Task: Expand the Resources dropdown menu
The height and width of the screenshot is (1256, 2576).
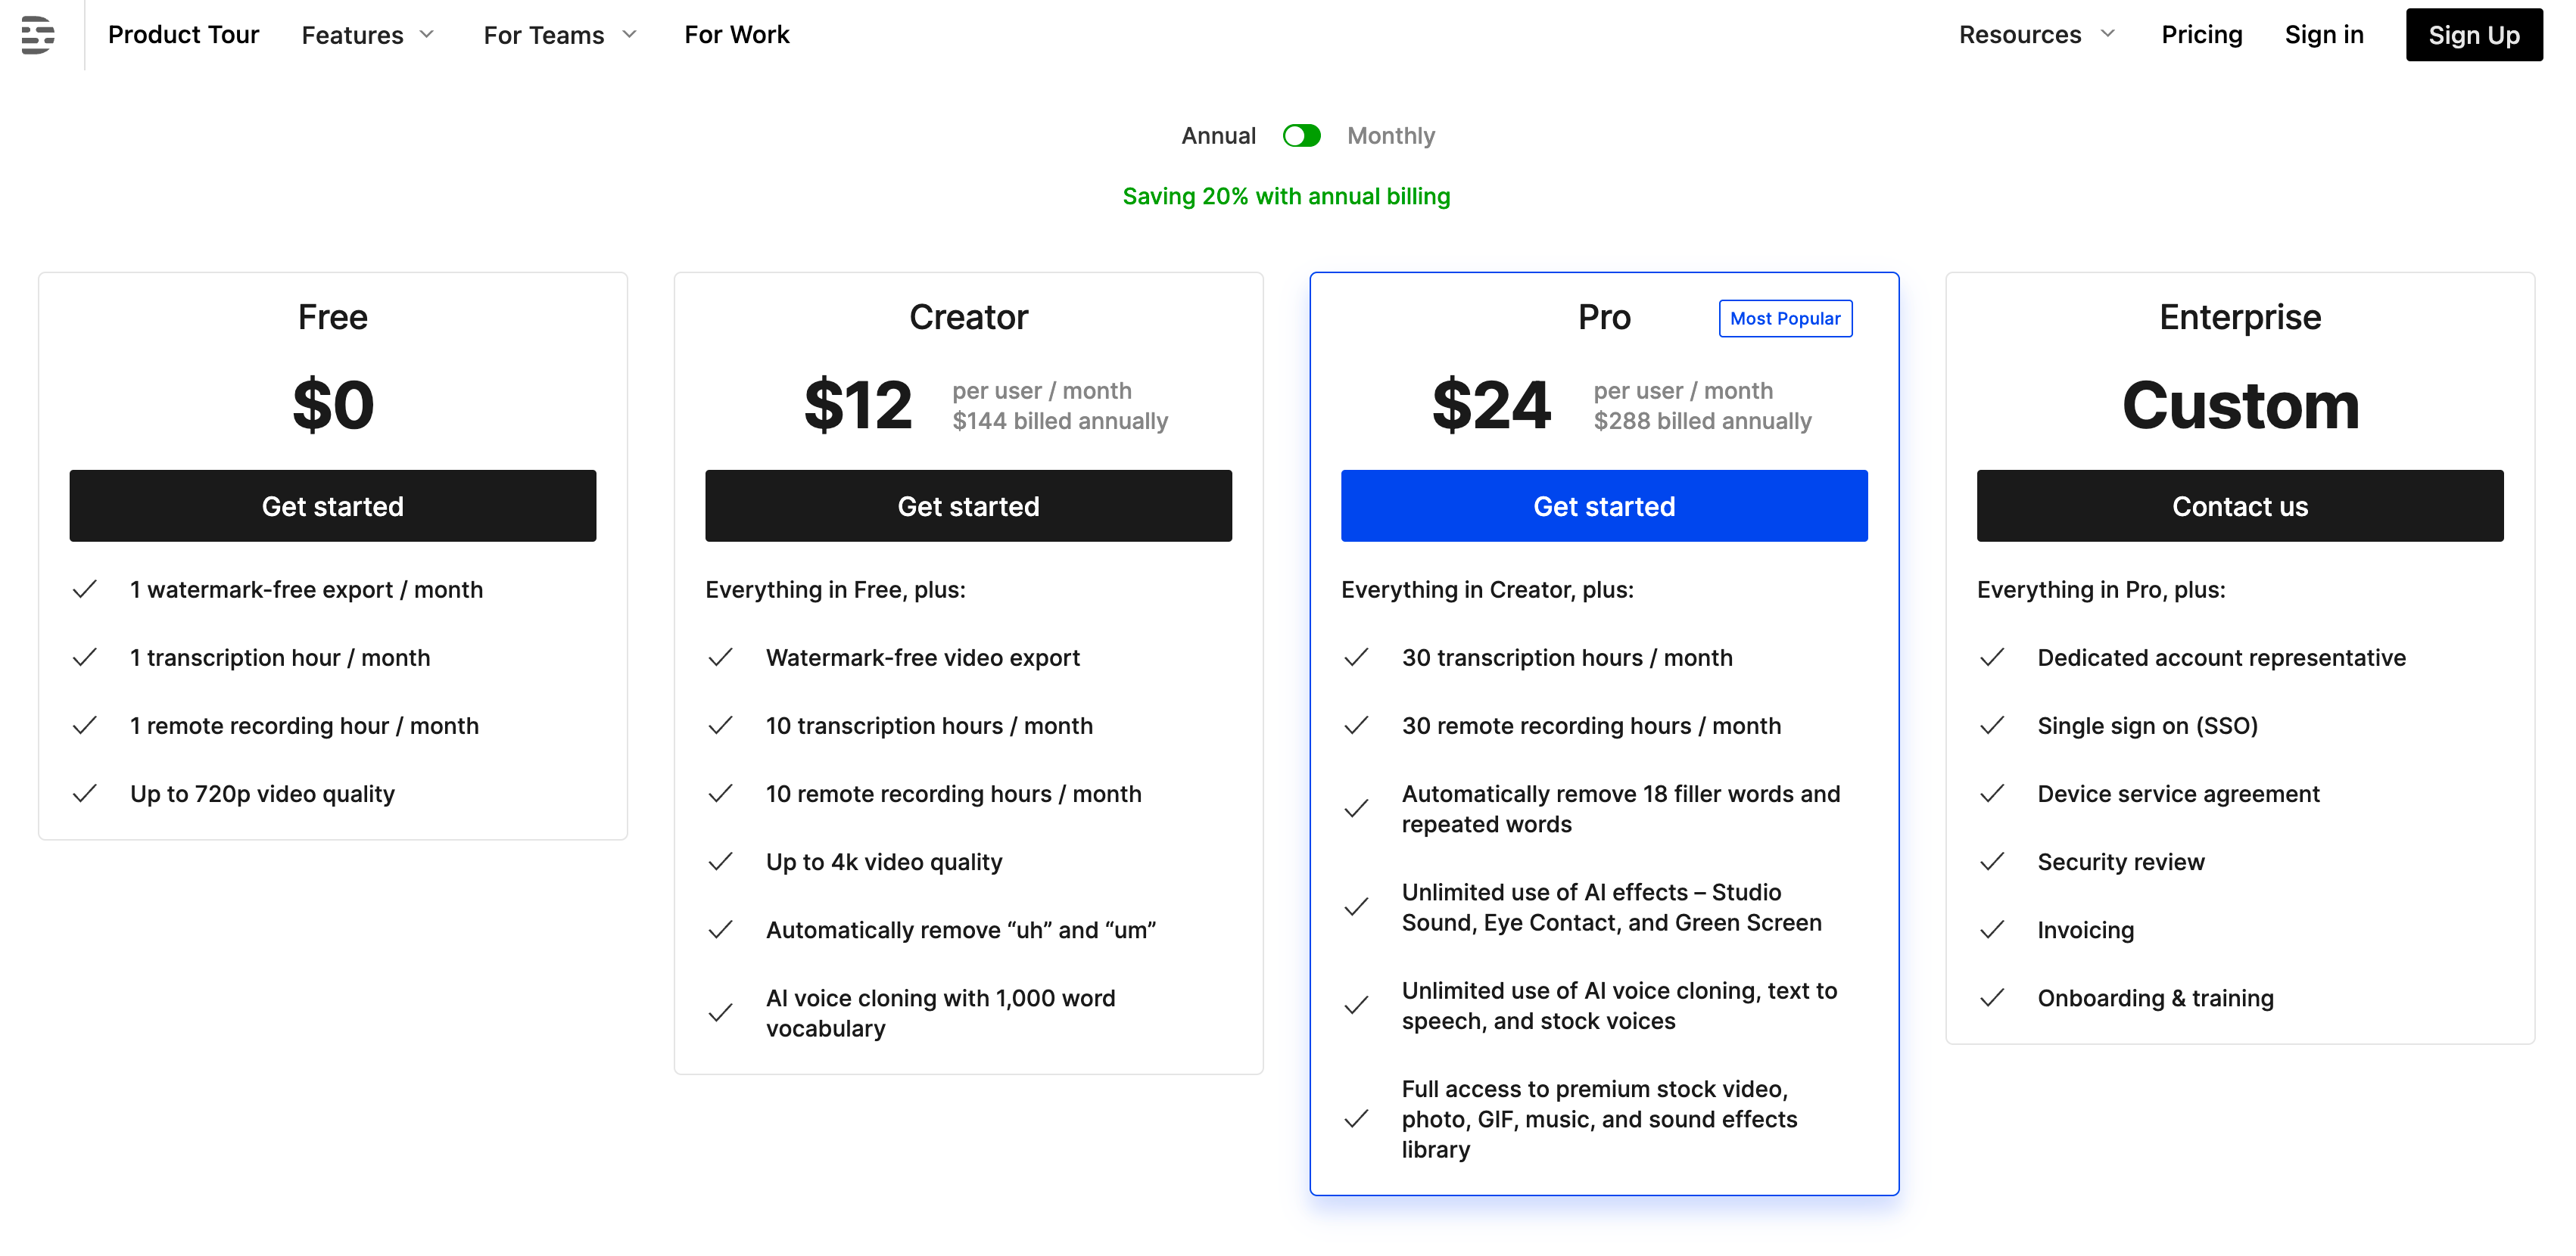Action: tap(2036, 35)
